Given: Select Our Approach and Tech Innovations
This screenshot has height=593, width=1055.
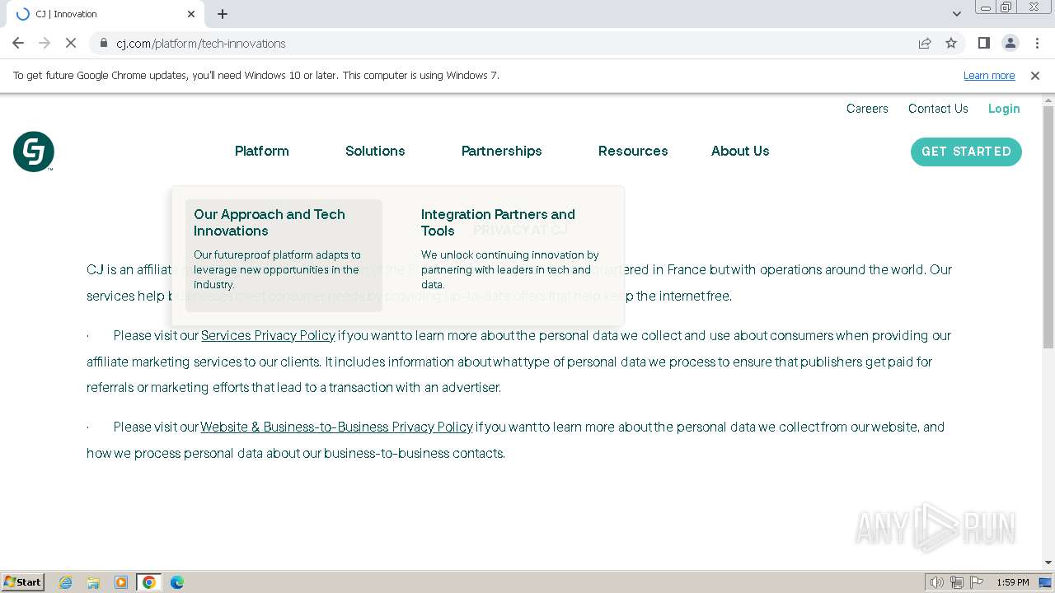Looking at the screenshot, I should pos(284,255).
